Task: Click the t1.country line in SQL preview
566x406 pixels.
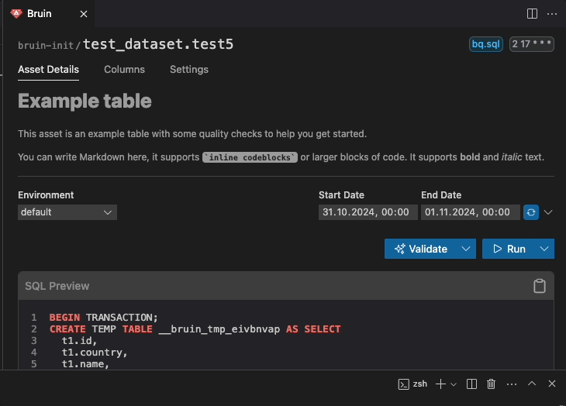Action: coord(95,353)
